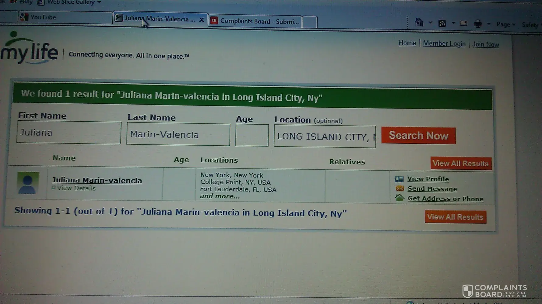This screenshot has width=542, height=304.
Task: Click the Get Address or Phone link
Action: [x=445, y=199]
